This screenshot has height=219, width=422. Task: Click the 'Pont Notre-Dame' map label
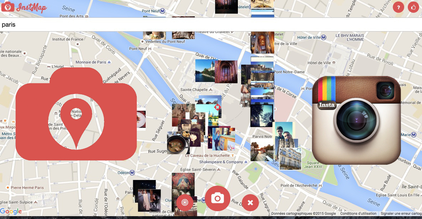(x=289, y=72)
